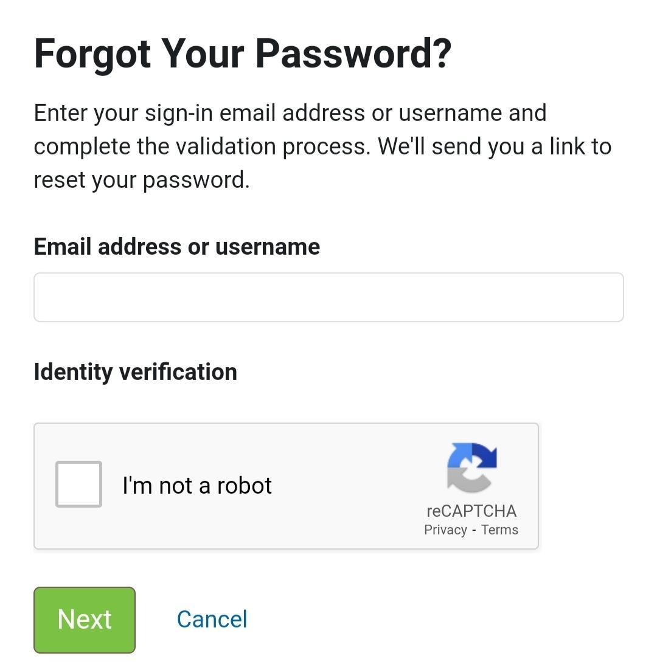Click the "reset your password." text line

tap(141, 180)
